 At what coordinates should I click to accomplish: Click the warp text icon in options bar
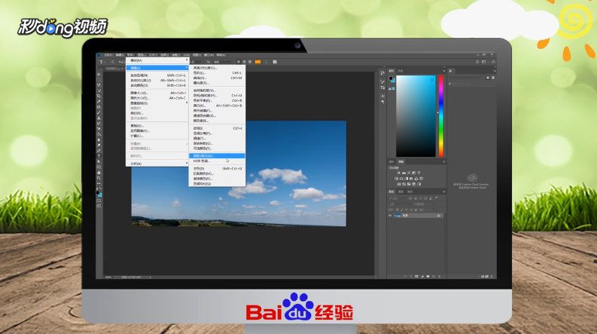pos(267,62)
